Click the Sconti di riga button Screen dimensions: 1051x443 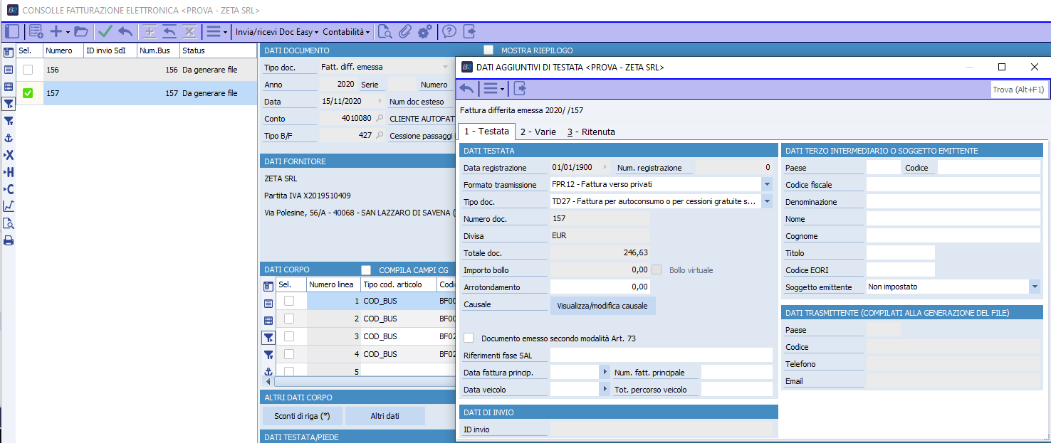point(303,416)
